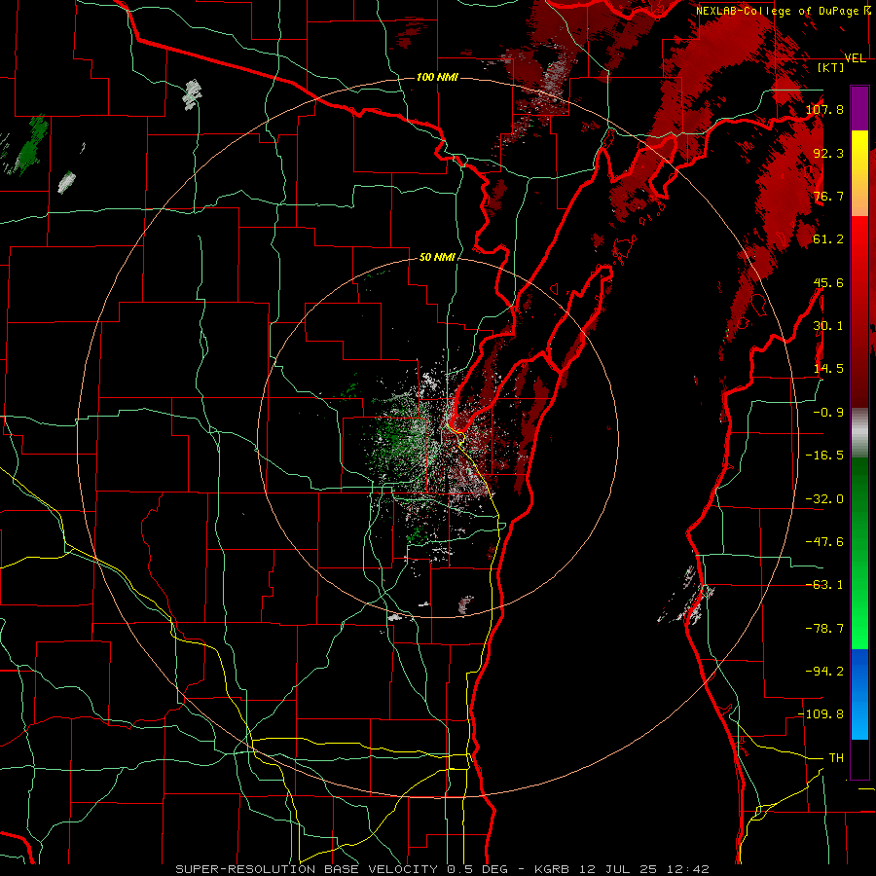Click the gray near-zero color bar segment
The image size is (876, 876).
pos(859,433)
